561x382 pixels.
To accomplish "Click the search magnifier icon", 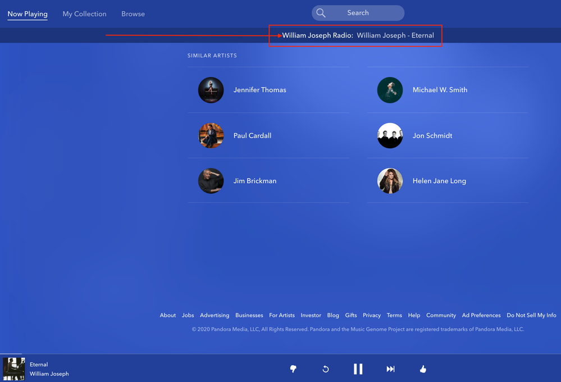I will [321, 13].
